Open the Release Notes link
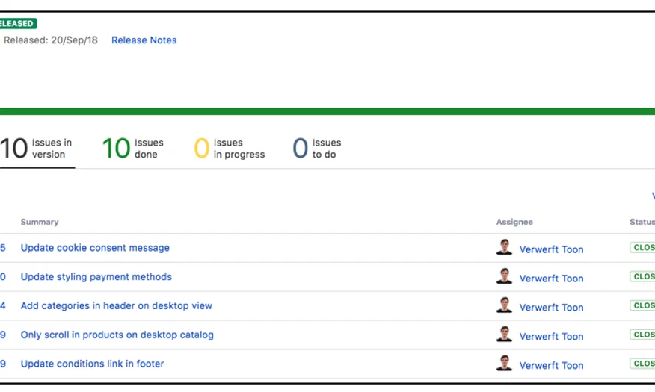The height and width of the screenshot is (392, 655). [x=144, y=40]
